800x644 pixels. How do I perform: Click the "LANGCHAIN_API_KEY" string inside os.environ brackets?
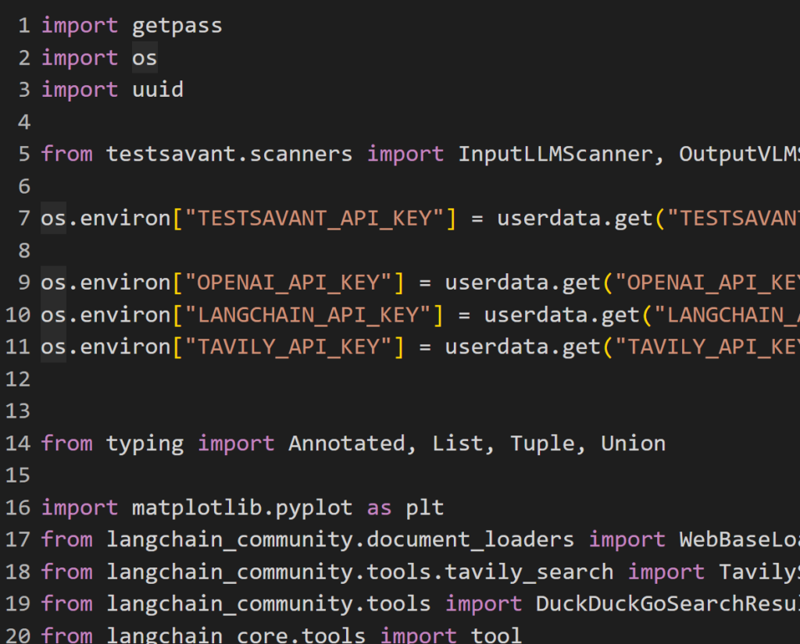(307, 315)
